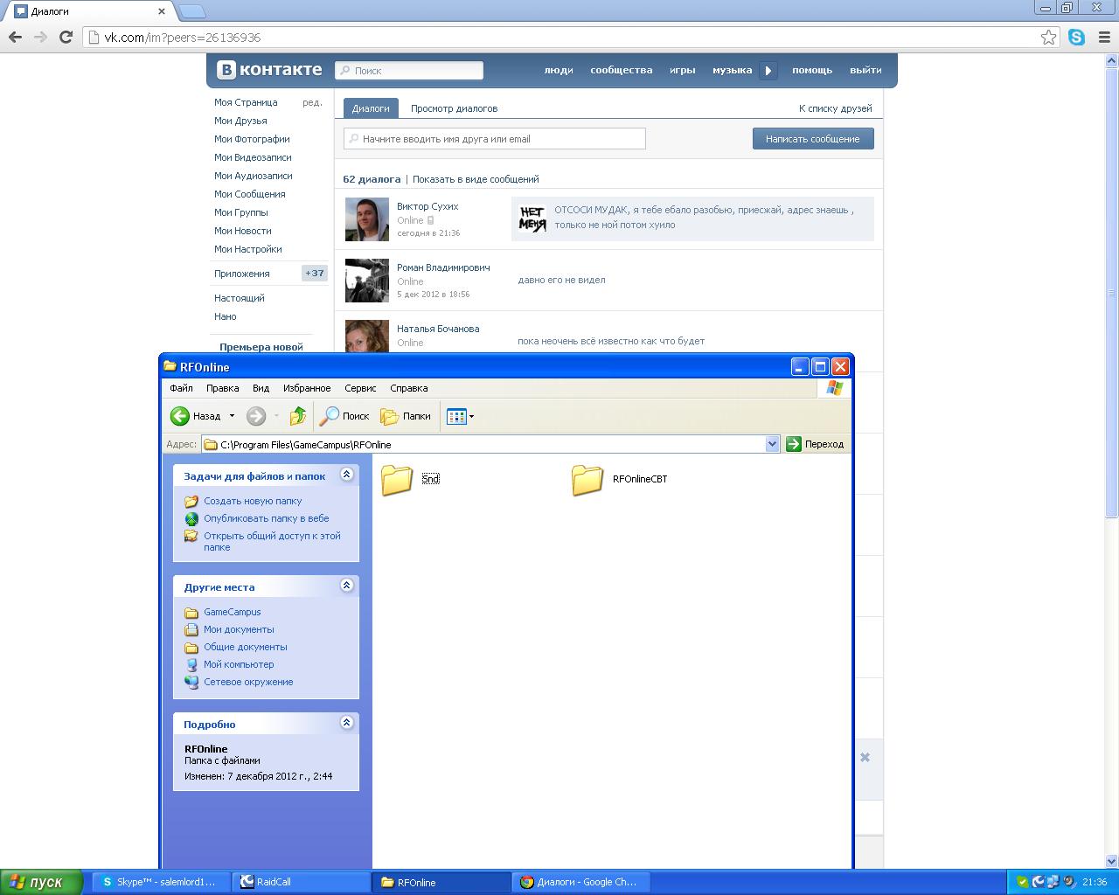This screenshot has width=1119, height=895.
Task: Switch to RaidCall taskbar button
Action: pos(301,882)
